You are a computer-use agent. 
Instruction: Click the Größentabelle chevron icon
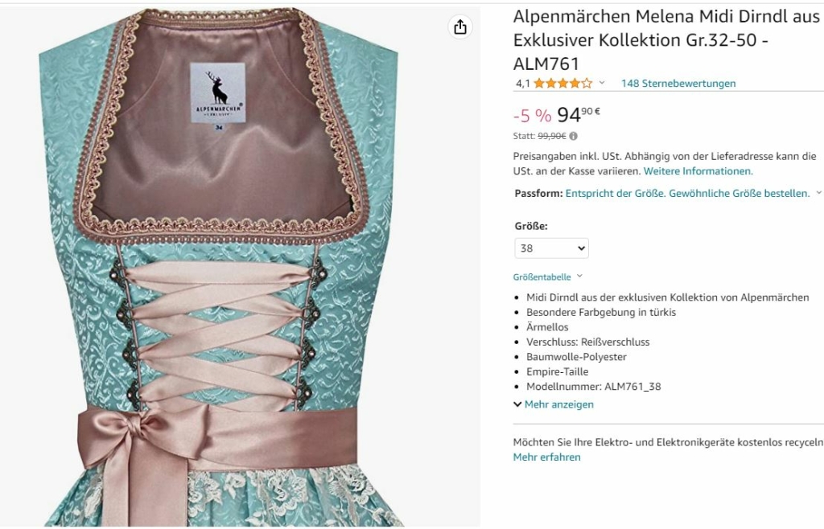(x=579, y=276)
